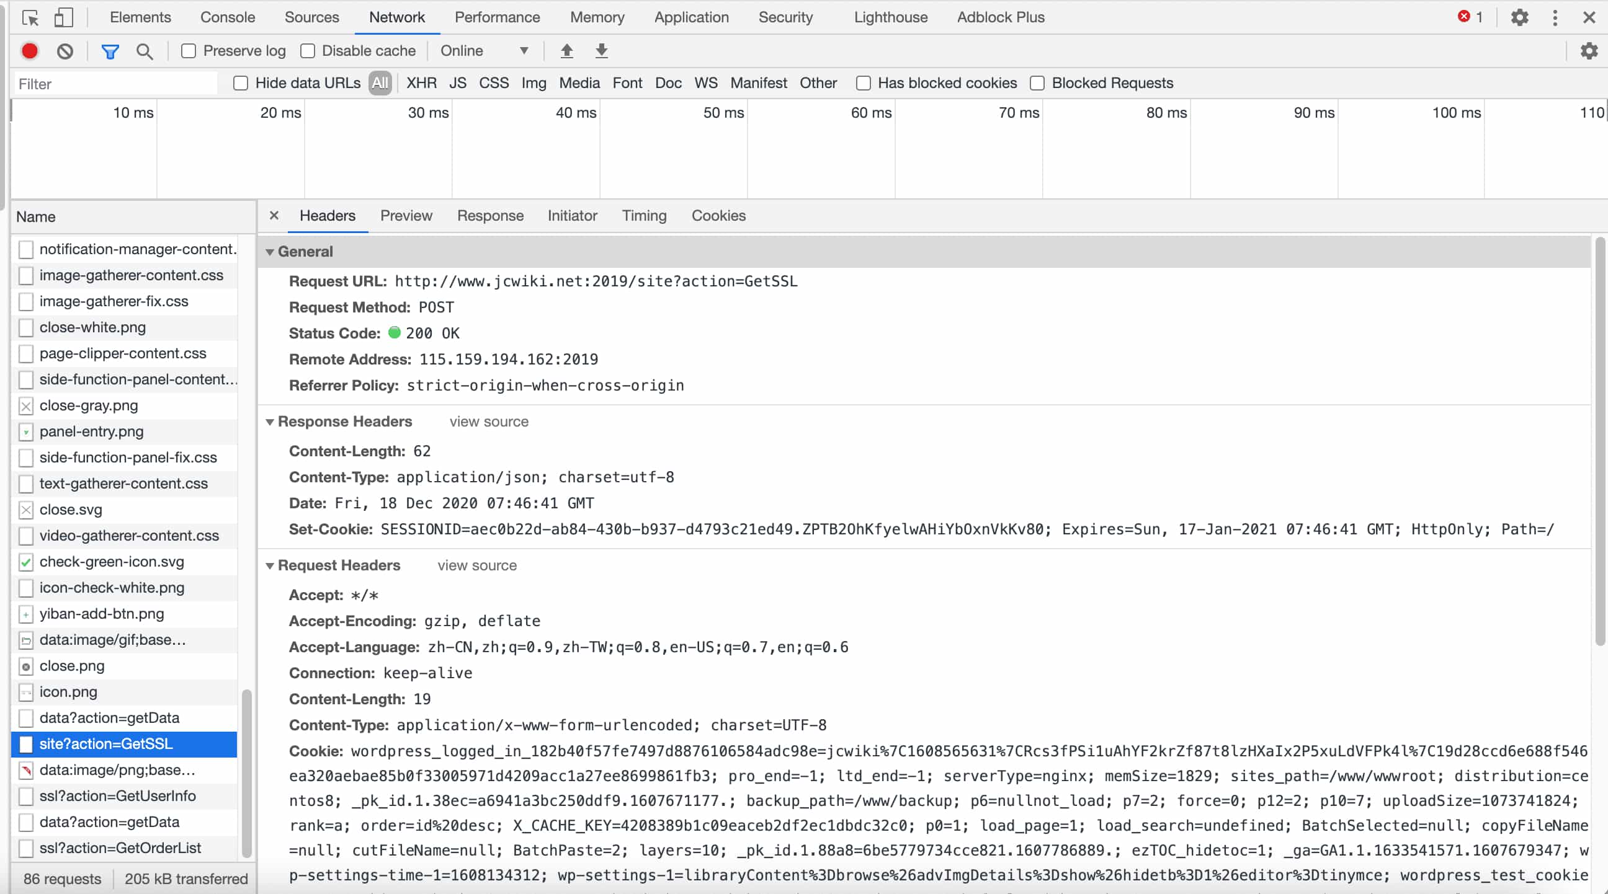The image size is (1608, 894).
Task: Filter requests by Img
Action: 534,83
